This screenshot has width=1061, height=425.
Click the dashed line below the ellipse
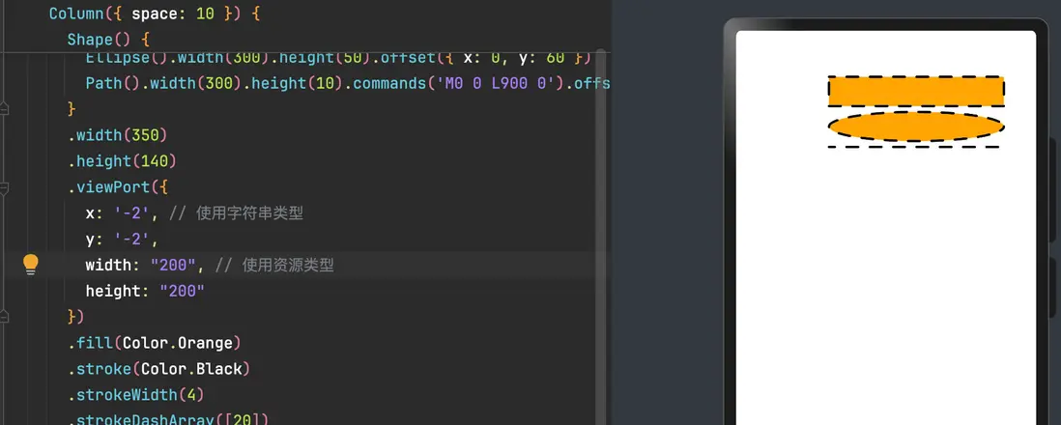pyautogui.click(x=915, y=146)
